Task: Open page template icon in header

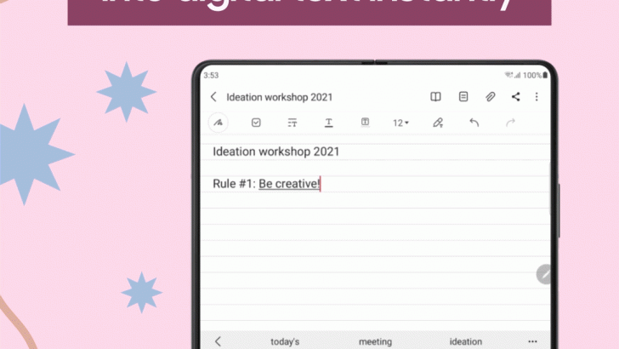Action: coord(463,96)
